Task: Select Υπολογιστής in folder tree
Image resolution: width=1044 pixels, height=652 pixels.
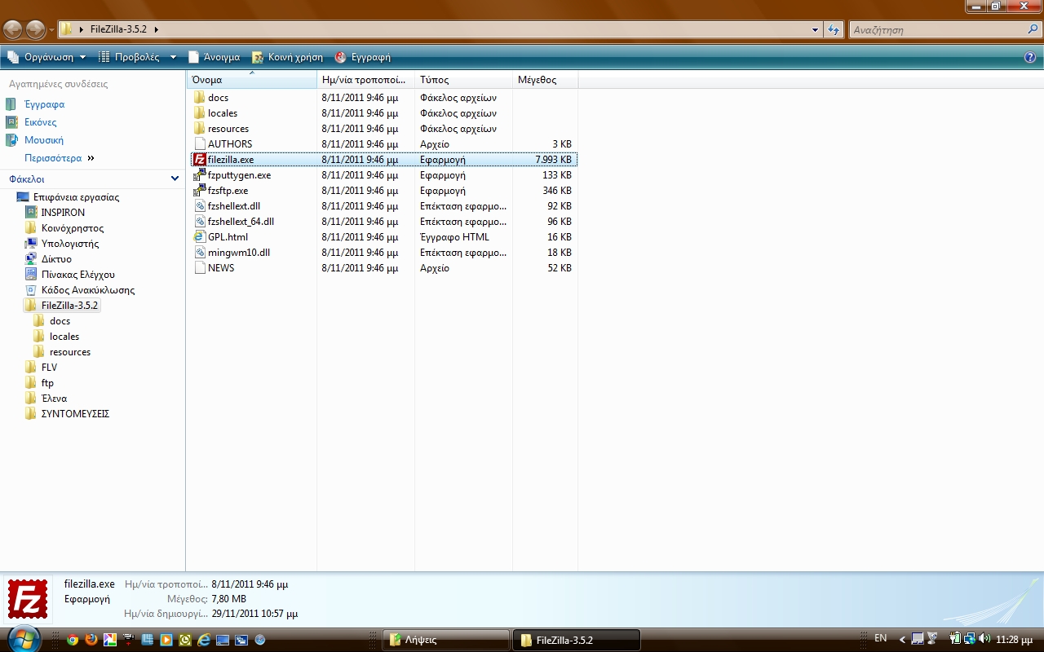Action: (70, 244)
